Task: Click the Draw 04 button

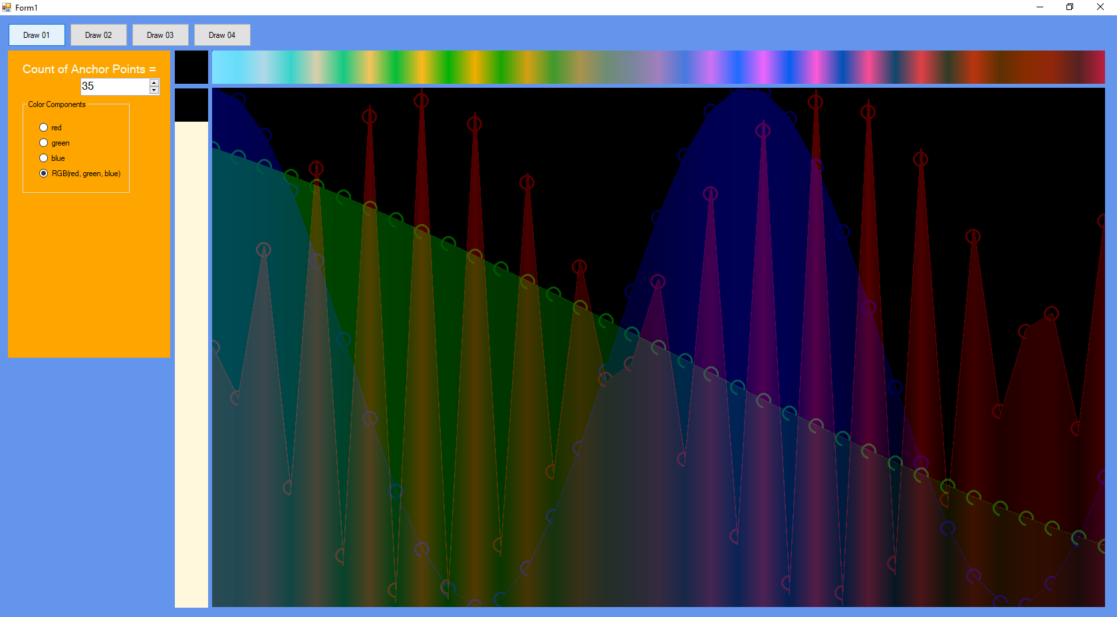Action: [222, 35]
